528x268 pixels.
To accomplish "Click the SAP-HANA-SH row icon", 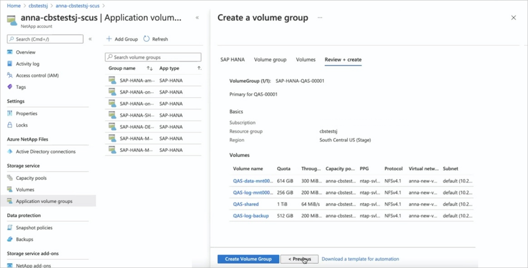I will click(x=112, y=115).
